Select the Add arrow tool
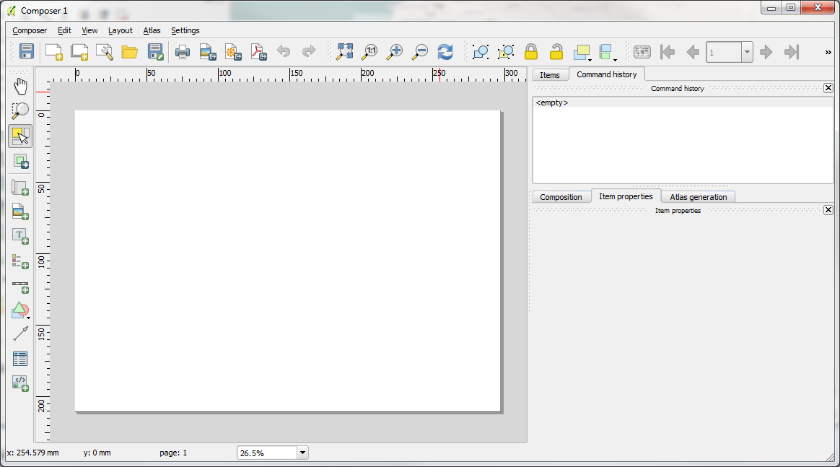This screenshot has height=467, width=840. coord(20,333)
